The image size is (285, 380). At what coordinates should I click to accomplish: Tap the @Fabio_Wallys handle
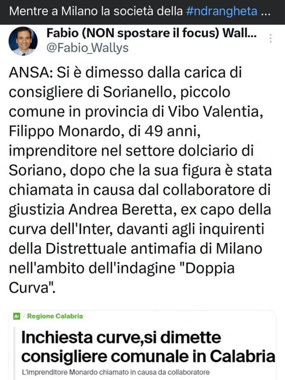pyautogui.click(x=87, y=48)
